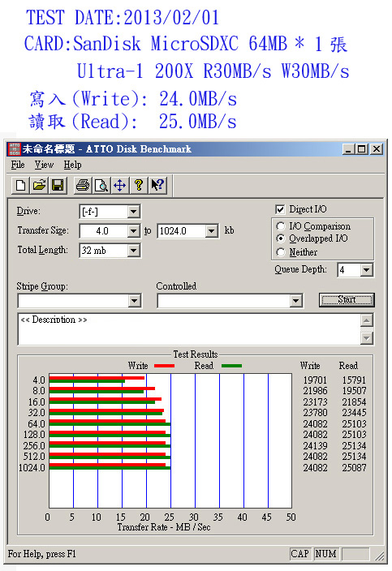The image size is (392, 571).
Task: Open the Help menu
Action: coord(72,165)
